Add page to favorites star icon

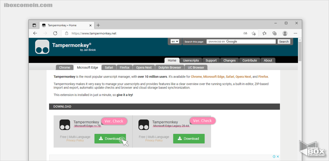pyautogui.click(x=254, y=33)
